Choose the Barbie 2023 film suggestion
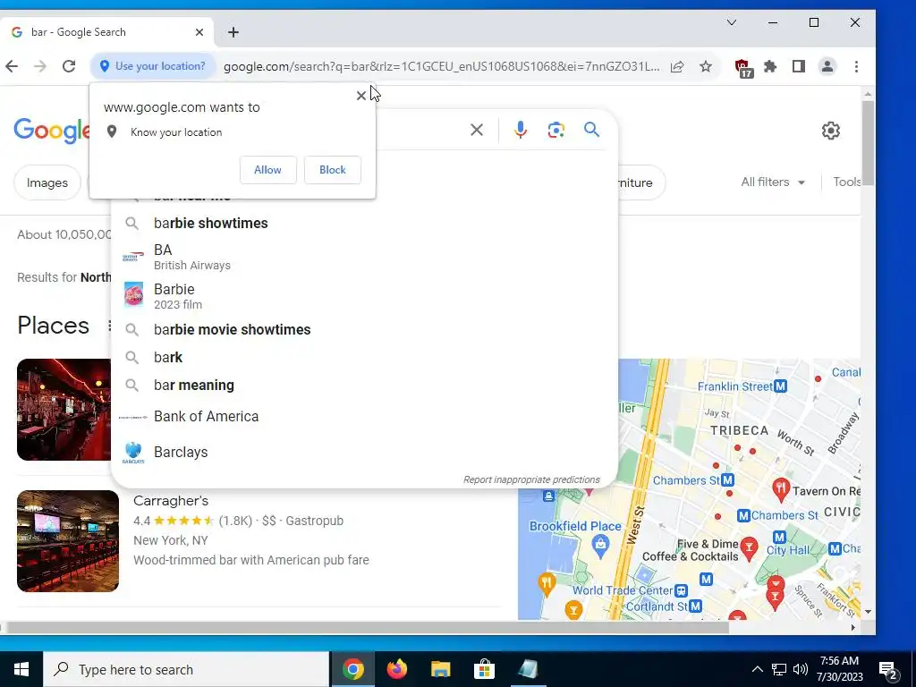Viewport: 916px width, 687px height. pyautogui.click(x=364, y=296)
